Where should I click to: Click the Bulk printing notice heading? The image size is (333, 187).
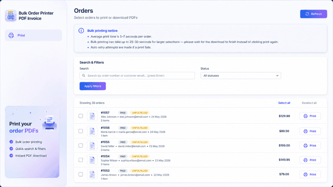point(103,31)
